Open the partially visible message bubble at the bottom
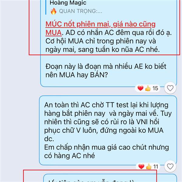The height and width of the screenshot is (182, 182). pos(110,178)
